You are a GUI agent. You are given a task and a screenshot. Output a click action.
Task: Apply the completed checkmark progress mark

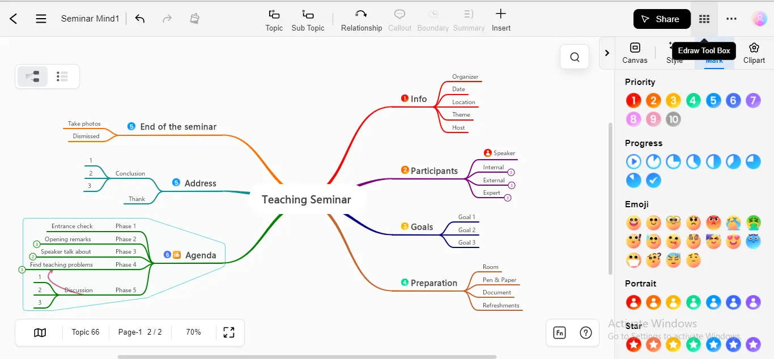(653, 181)
